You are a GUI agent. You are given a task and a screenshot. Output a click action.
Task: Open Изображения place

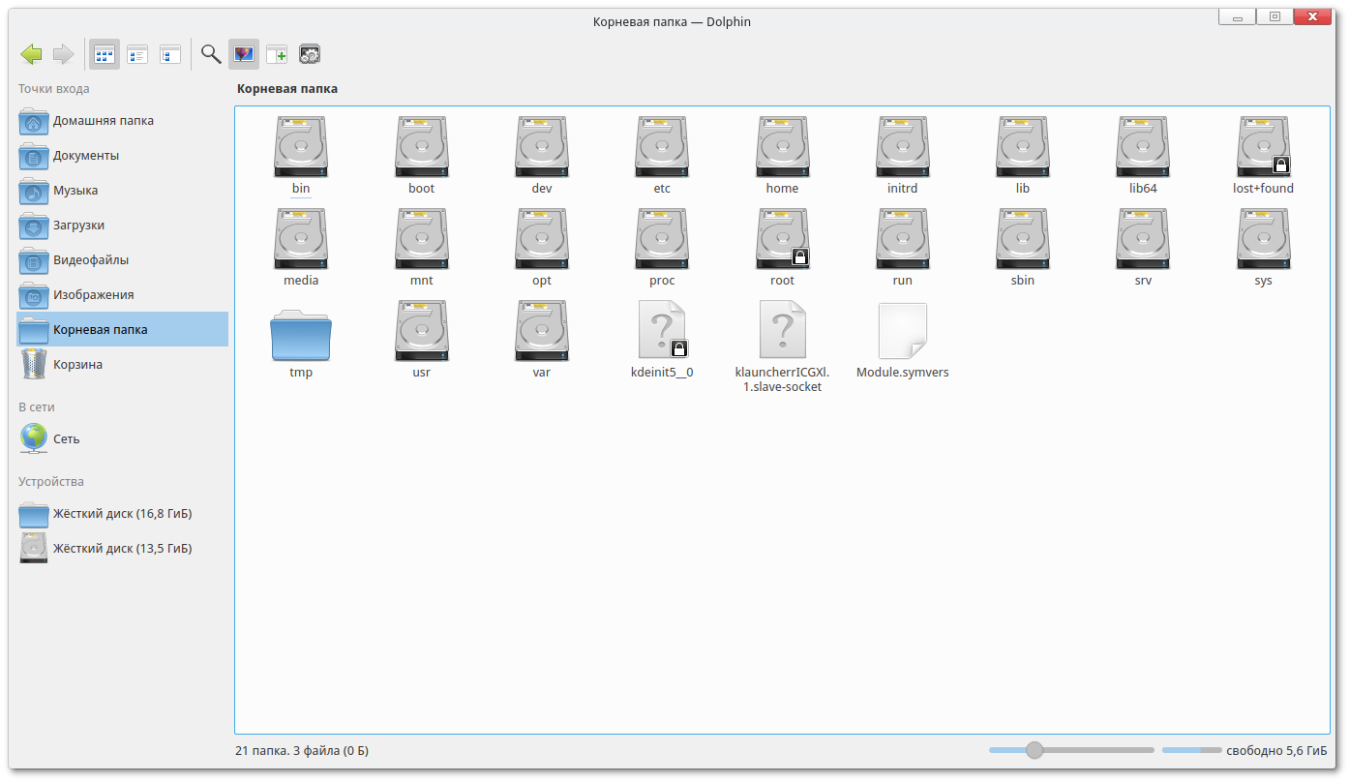pyautogui.click(x=122, y=295)
